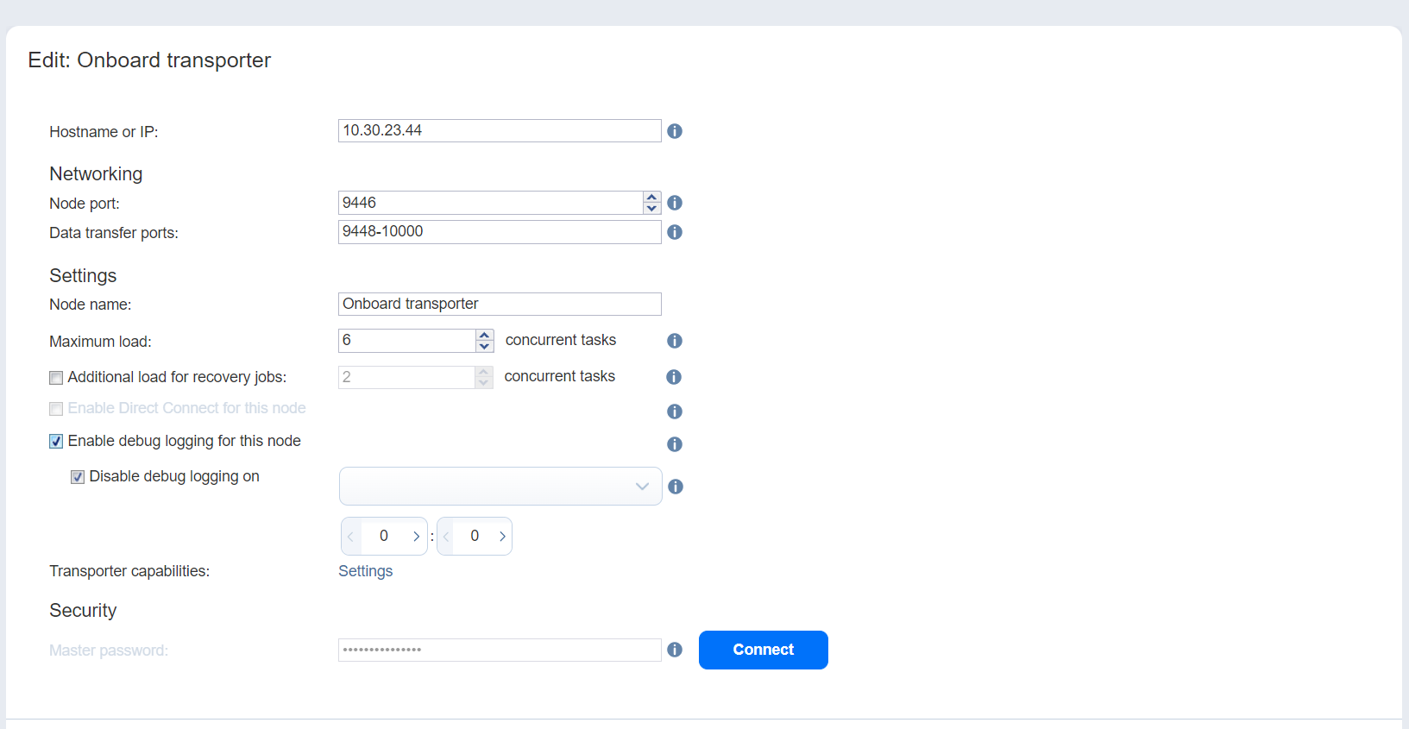This screenshot has height=729, width=1409.
Task: Click info icon beside Node port field
Action: pyautogui.click(x=675, y=203)
